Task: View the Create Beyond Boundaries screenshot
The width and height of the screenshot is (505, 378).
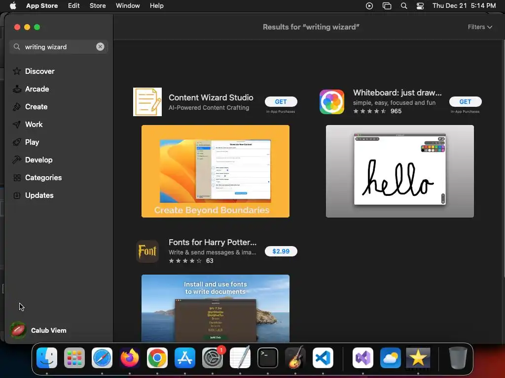Action: tap(216, 171)
